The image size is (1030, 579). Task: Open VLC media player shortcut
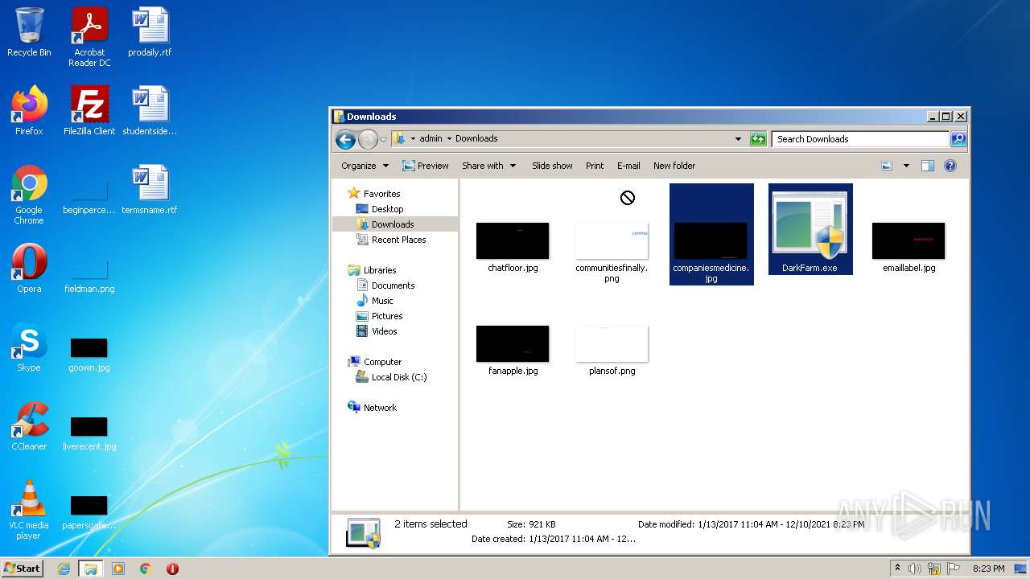pos(29,510)
